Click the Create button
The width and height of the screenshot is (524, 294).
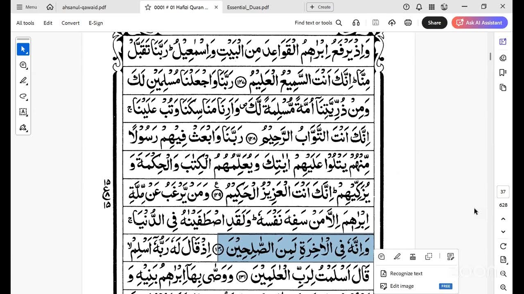(320, 7)
